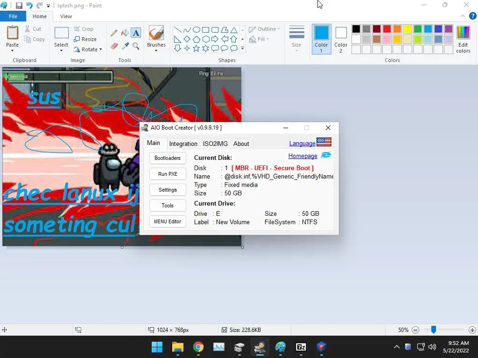The height and width of the screenshot is (358, 478).
Task: Open Paint Help question mark
Action: pos(472,16)
